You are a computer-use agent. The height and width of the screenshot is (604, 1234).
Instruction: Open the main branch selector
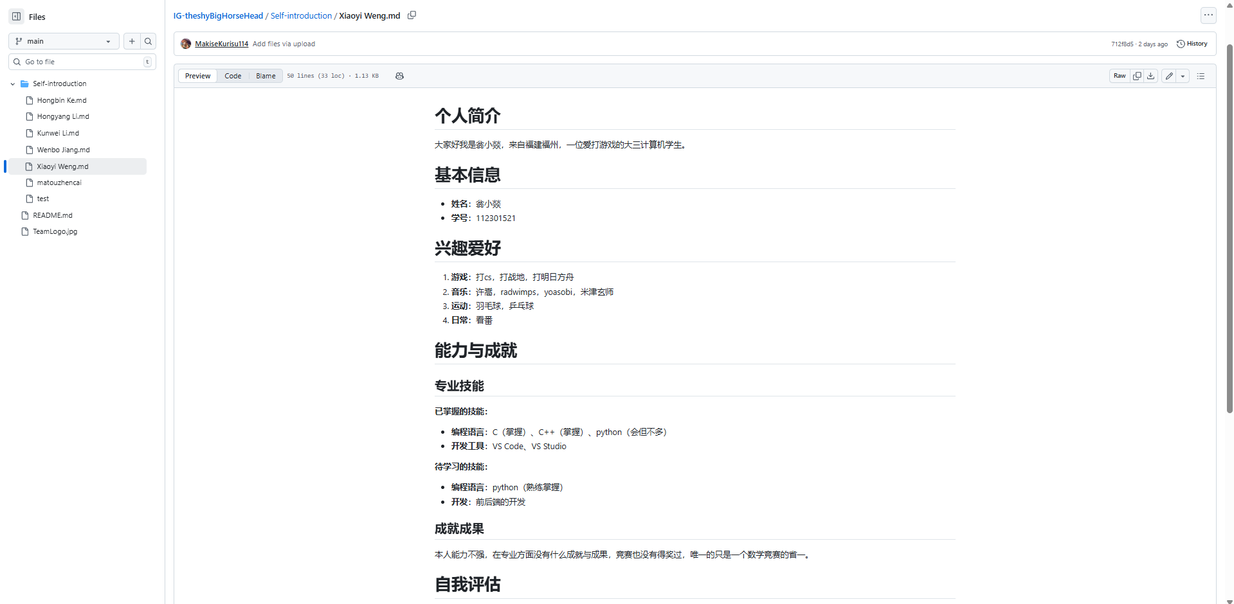(x=63, y=41)
